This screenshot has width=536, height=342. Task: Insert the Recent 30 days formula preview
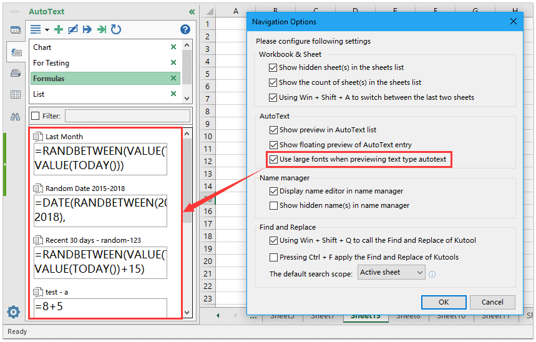tap(100, 262)
